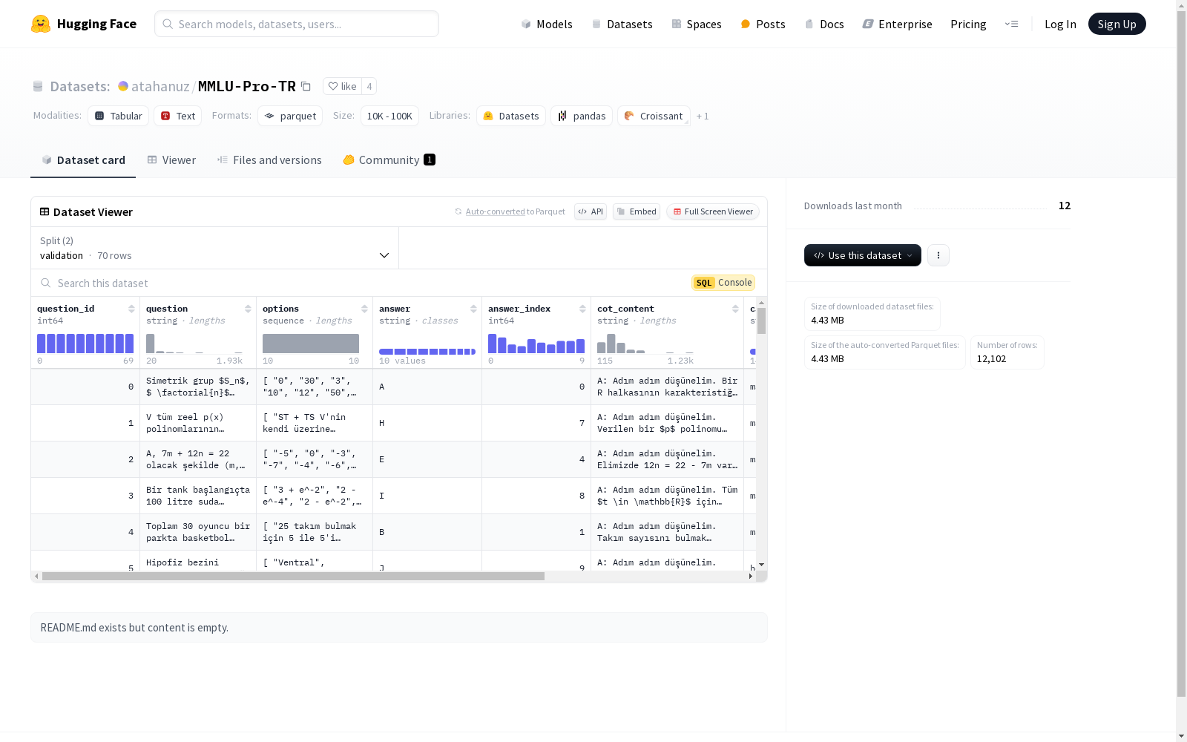Go to Datasets in the top nav
Screen dimensions: 1187x742
622,24
